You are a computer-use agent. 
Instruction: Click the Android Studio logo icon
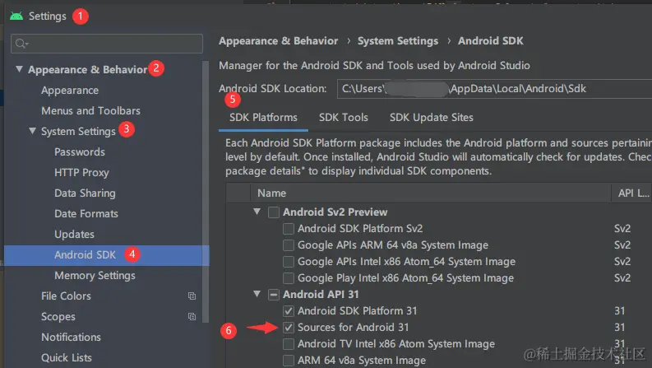click(x=16, y=16)
